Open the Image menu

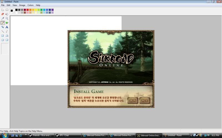click(x=22, y=5)
